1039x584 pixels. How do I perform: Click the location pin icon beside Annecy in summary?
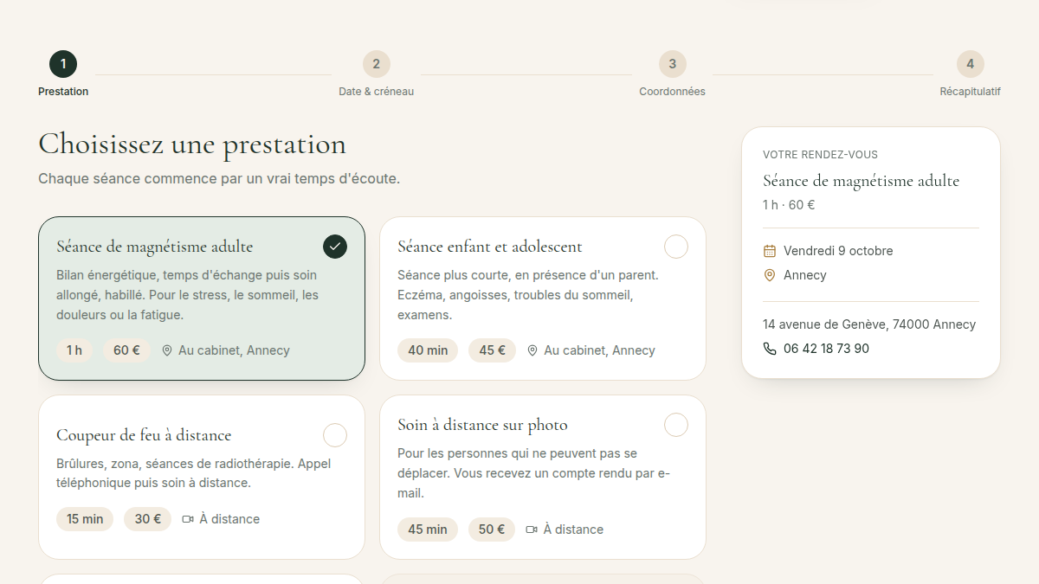click(770, 275)
